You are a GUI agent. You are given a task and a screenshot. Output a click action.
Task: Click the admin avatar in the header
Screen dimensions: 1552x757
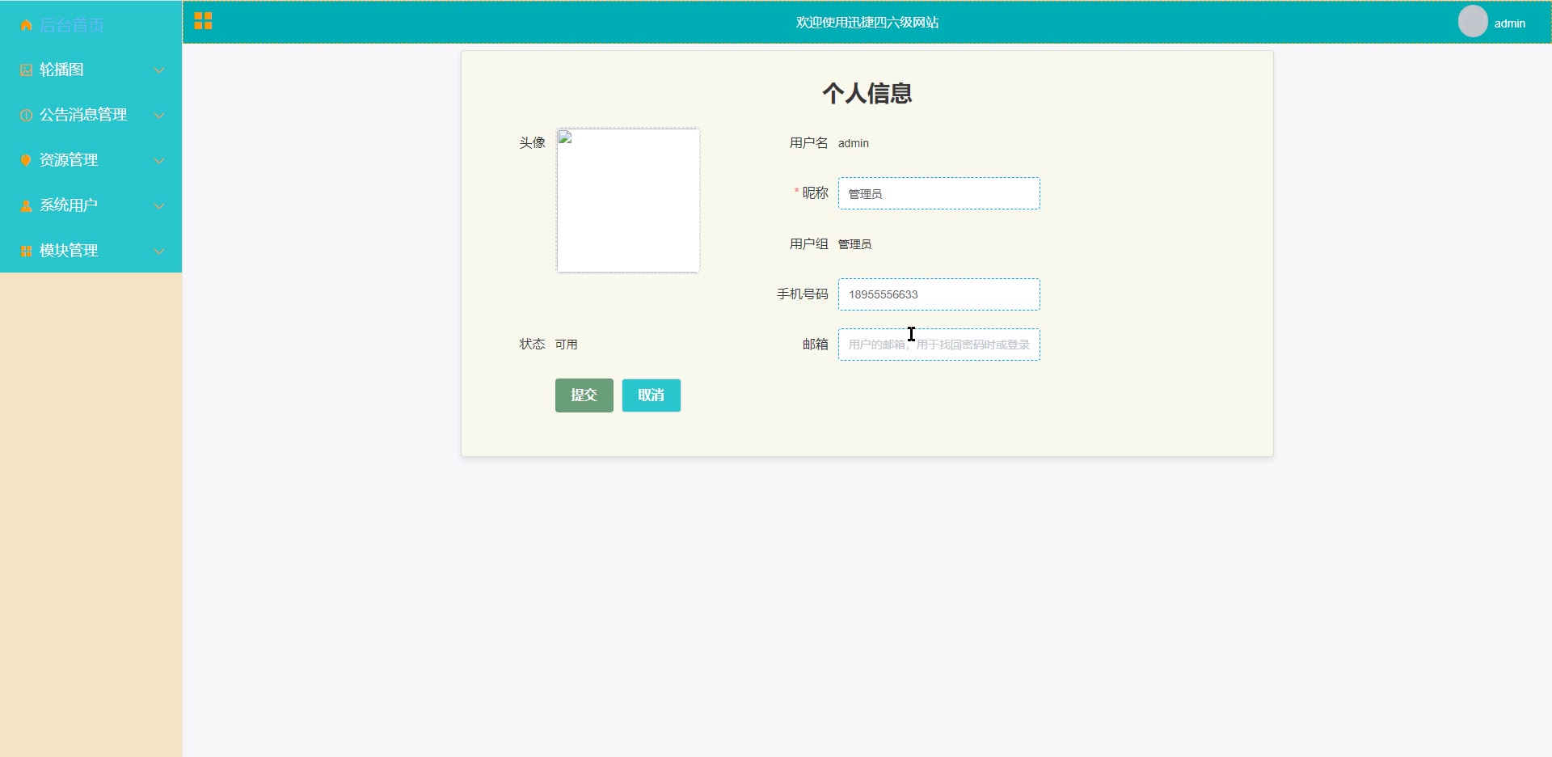click(x=1473, y=22)
